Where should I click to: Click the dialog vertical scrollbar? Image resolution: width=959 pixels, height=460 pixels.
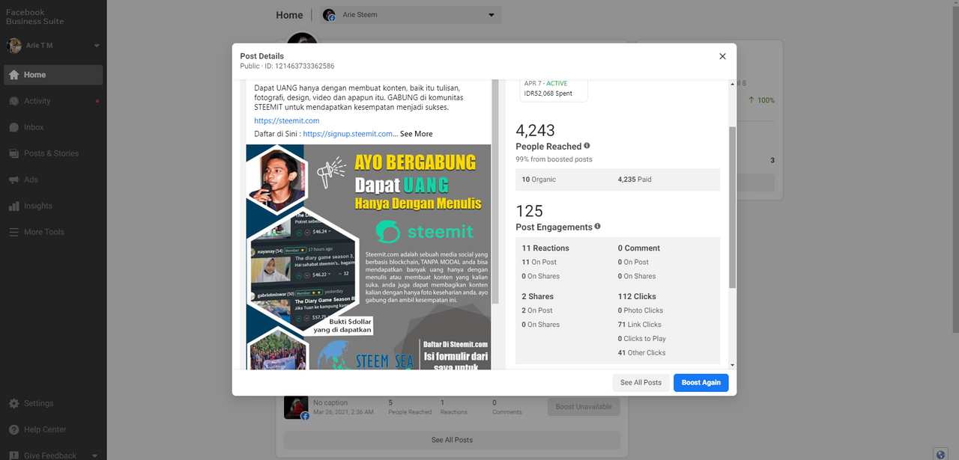click(733, 207)
